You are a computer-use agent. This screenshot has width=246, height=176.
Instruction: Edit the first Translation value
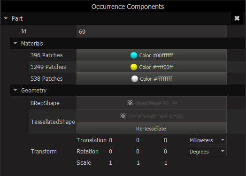click(111, 140)
